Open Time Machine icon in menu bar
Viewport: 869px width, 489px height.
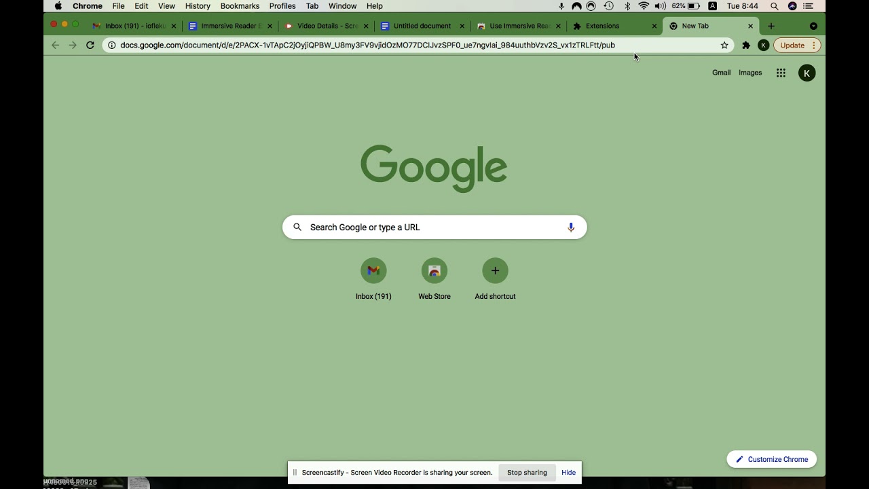[x=609, y=6]
